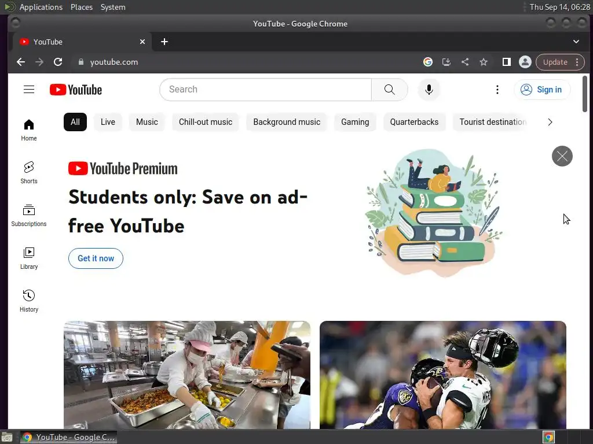Select the Gaming chip
This screenshot has width=593, height=444.
point(355,122)
